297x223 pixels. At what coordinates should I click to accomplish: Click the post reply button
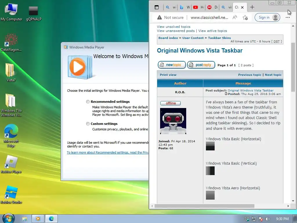click(x=201, y=65)
